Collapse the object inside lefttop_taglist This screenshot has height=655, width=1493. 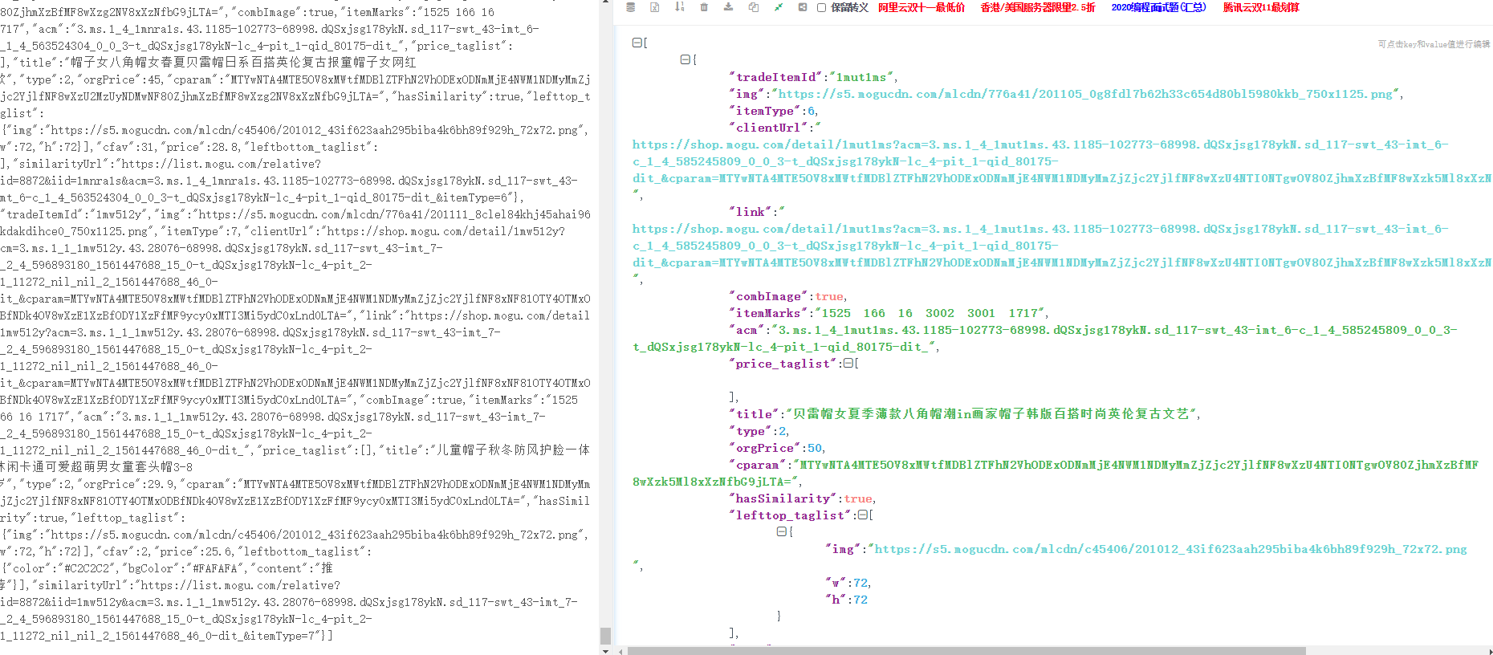[782, 532]
